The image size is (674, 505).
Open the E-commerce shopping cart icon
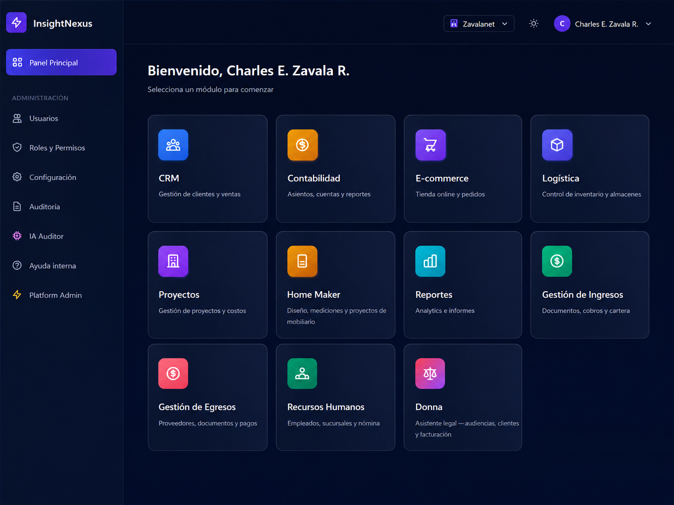431,145
